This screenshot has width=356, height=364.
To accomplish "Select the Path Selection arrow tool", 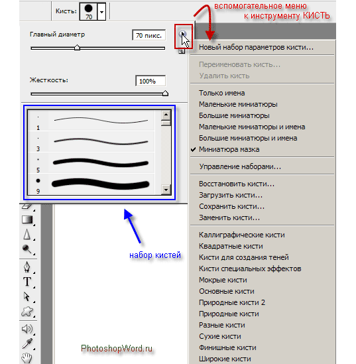I will point(27,296).
